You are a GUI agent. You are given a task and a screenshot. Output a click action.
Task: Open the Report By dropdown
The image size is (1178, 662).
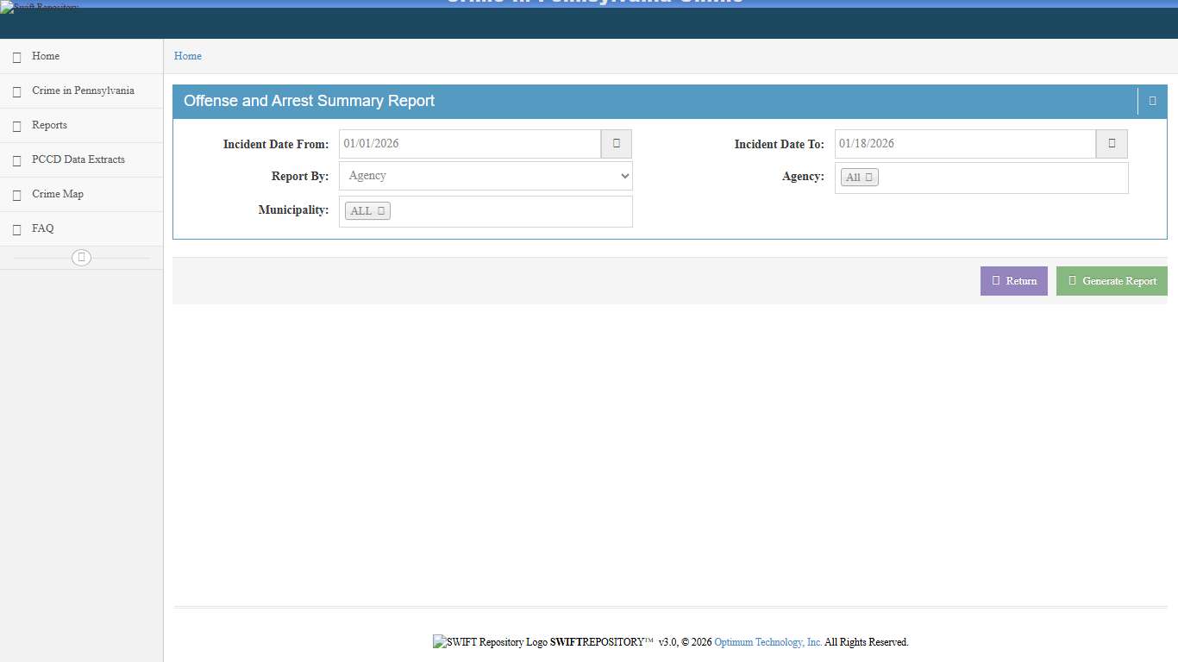(x=486, y=176)
